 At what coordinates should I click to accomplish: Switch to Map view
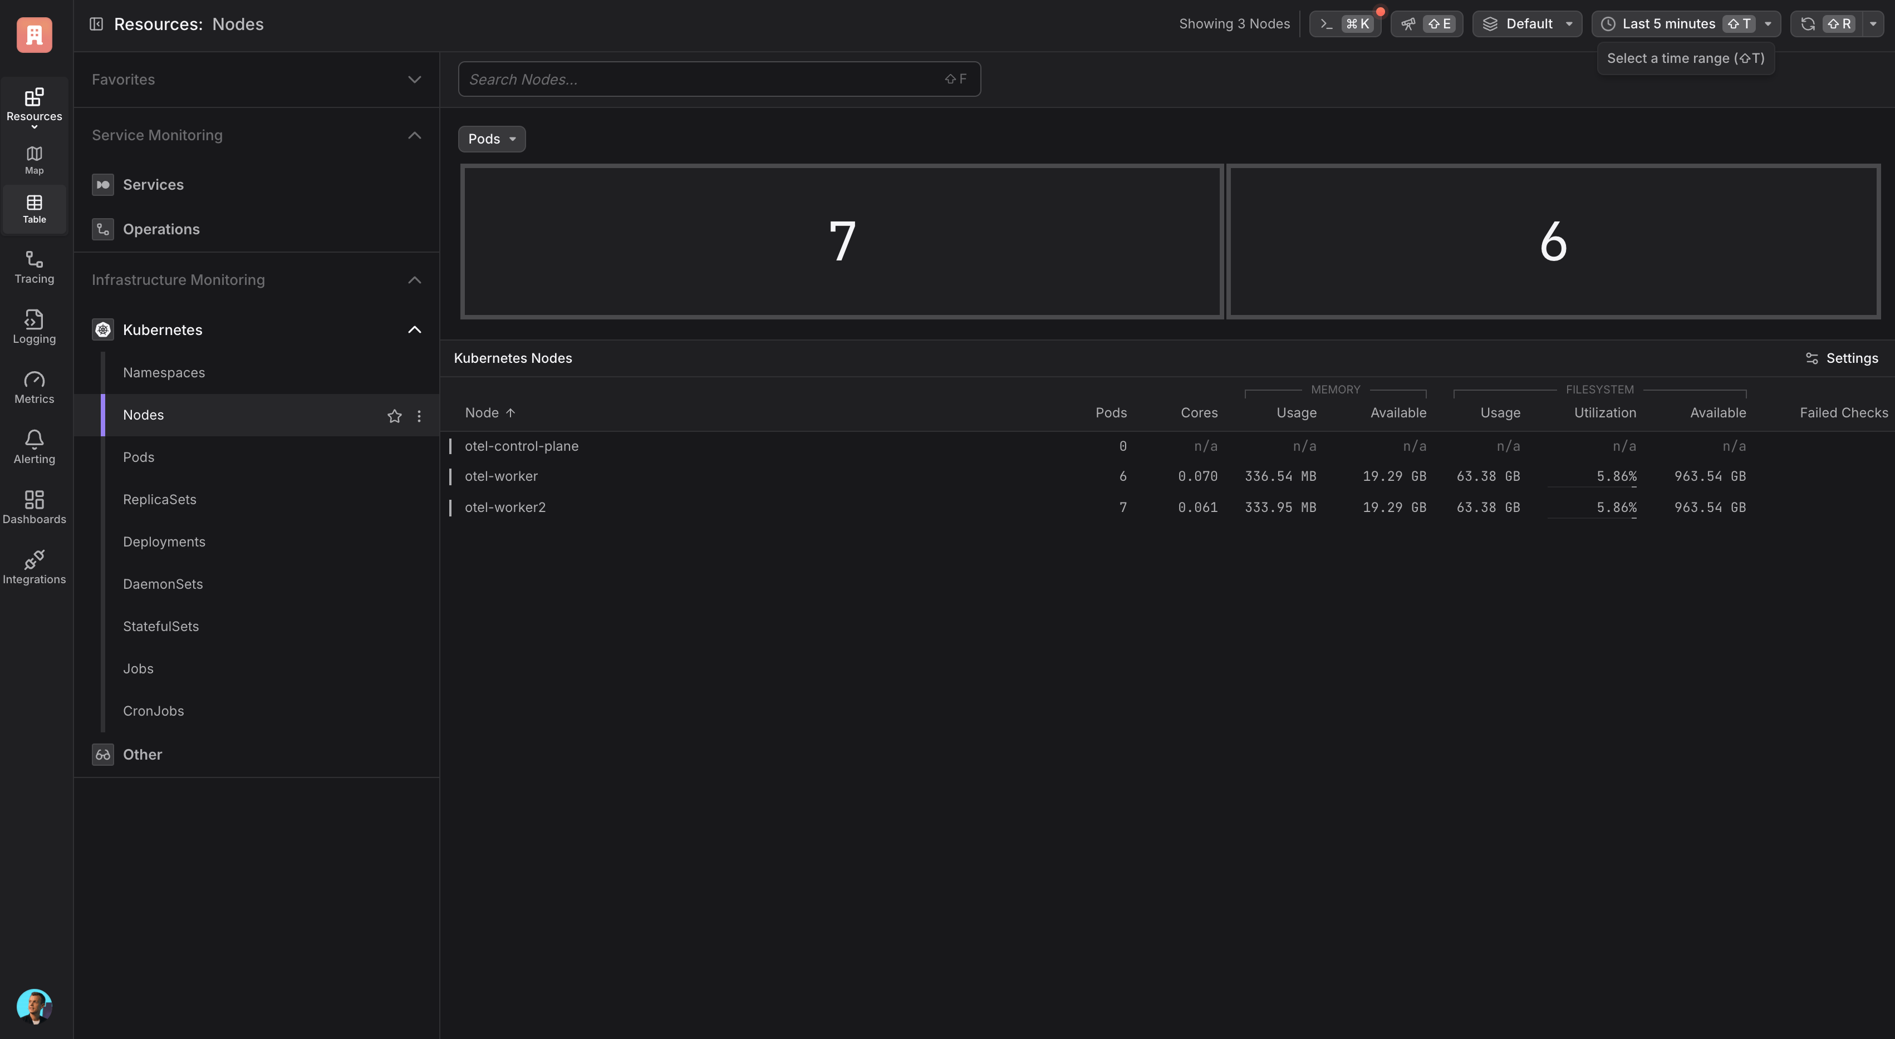click(34, 160)
